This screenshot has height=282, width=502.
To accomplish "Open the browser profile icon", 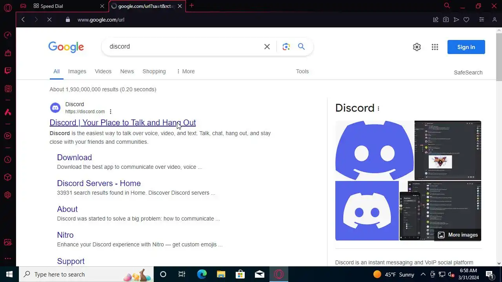I will tap(494, 20).
